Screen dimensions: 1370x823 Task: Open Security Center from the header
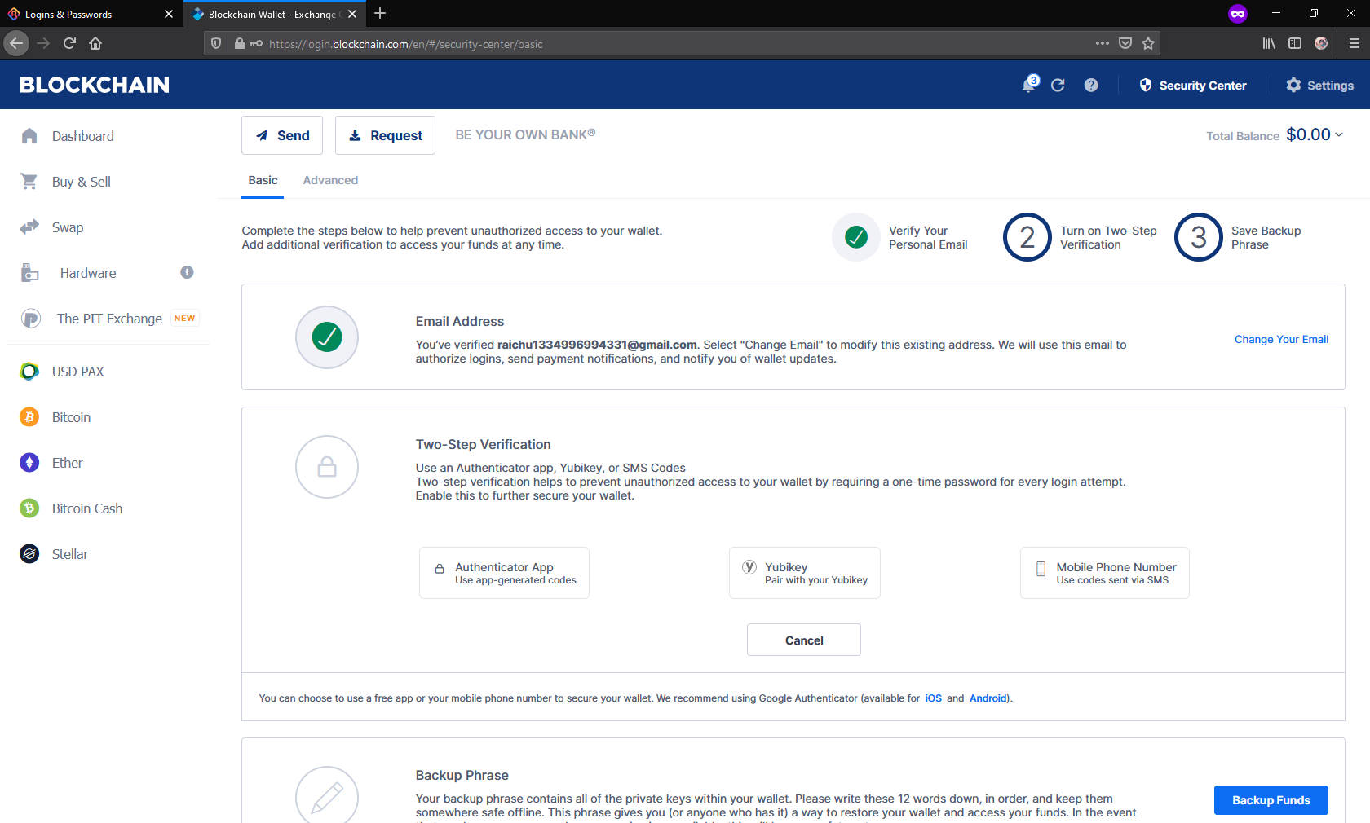click(1192, 86)
